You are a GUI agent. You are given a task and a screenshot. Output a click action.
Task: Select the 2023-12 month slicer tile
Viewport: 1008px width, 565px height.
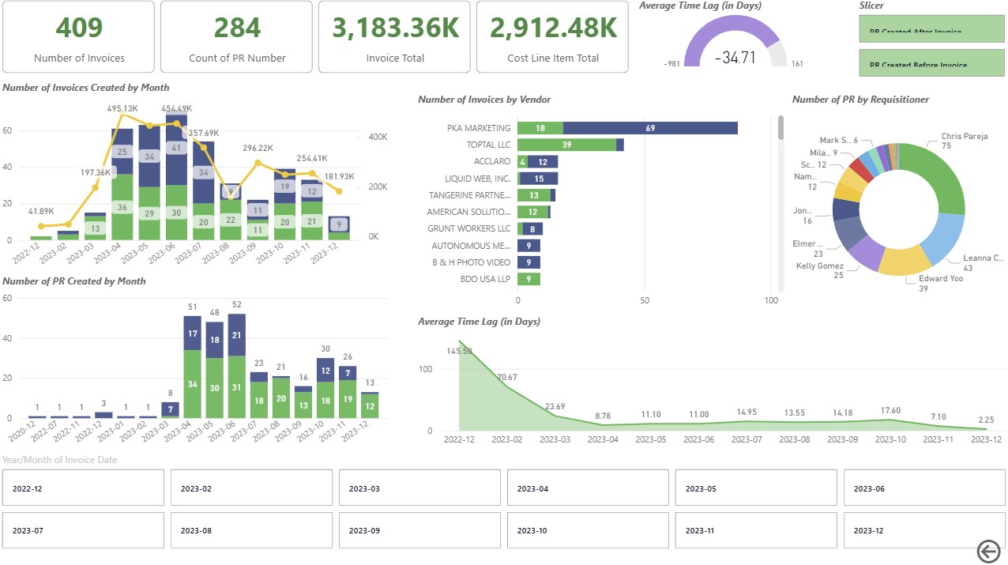click(924, 530)
